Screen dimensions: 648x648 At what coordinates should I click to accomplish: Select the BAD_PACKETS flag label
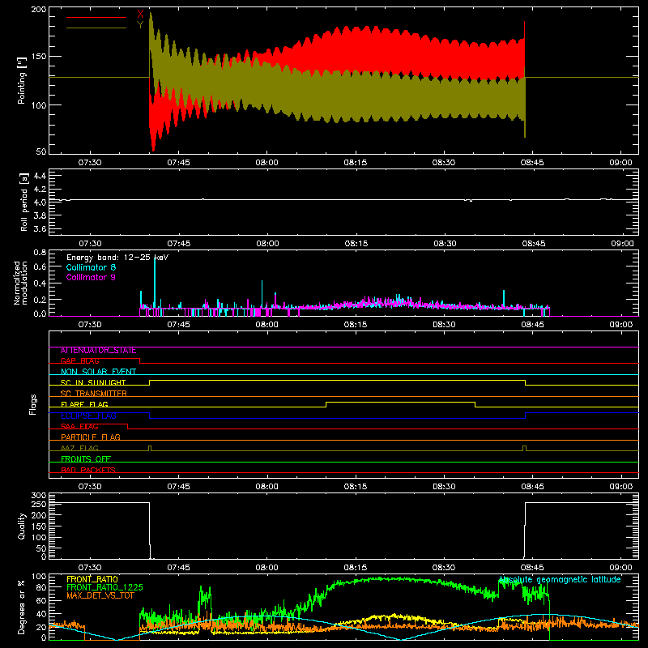[88, 471]
